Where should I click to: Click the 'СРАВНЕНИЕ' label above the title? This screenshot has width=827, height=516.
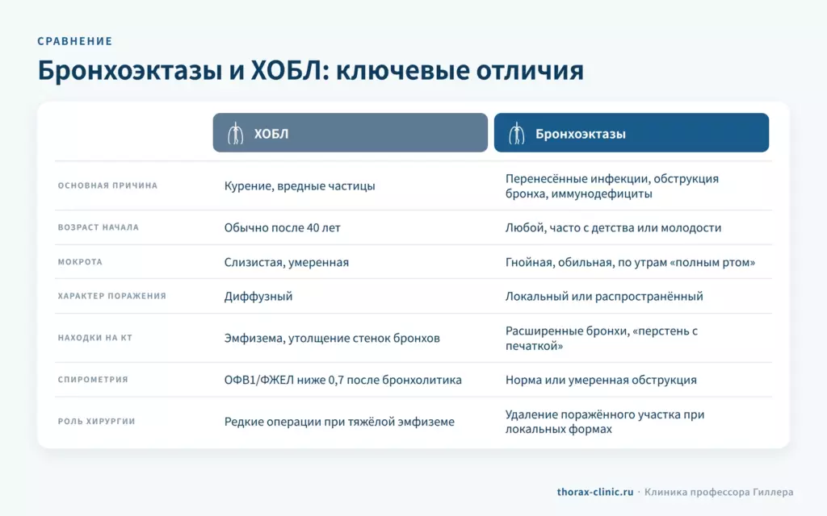(x=75, y=41)
